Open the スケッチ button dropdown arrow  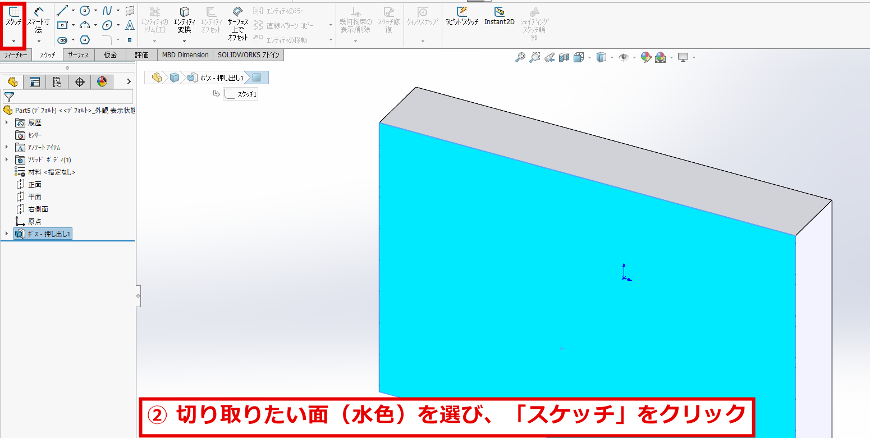[13, 41]
